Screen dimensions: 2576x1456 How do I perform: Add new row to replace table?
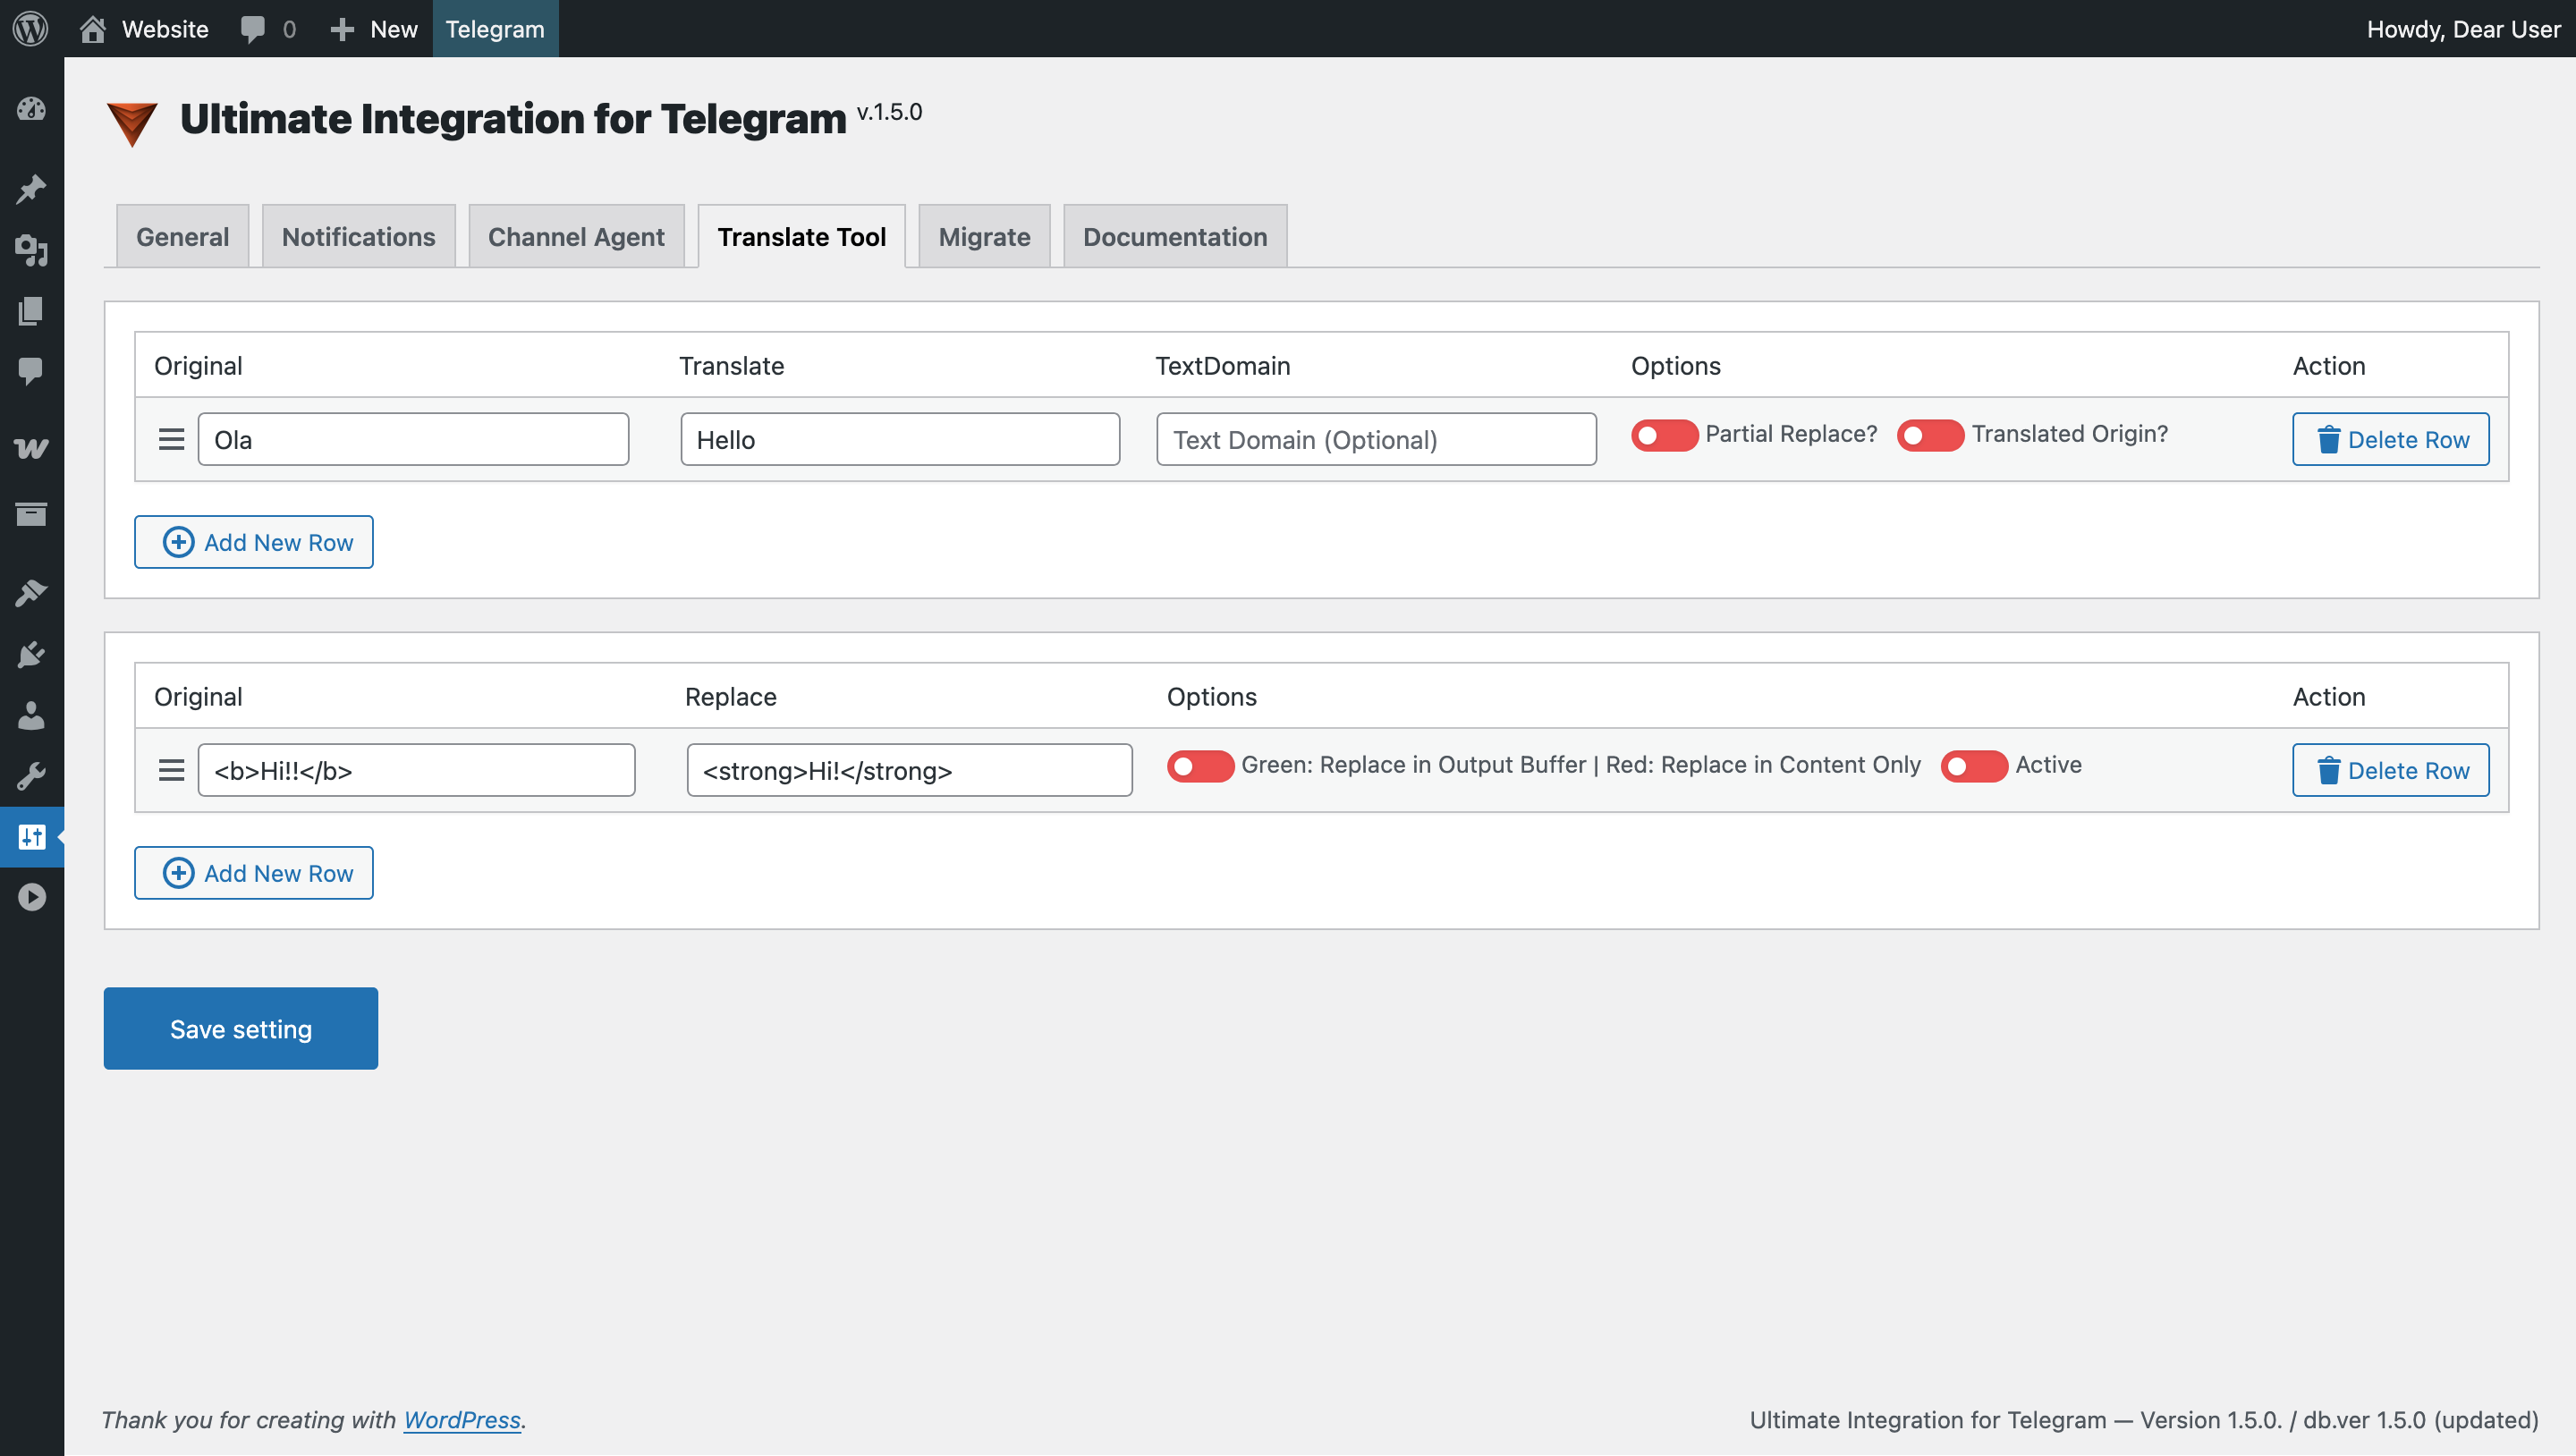(254, 873)
